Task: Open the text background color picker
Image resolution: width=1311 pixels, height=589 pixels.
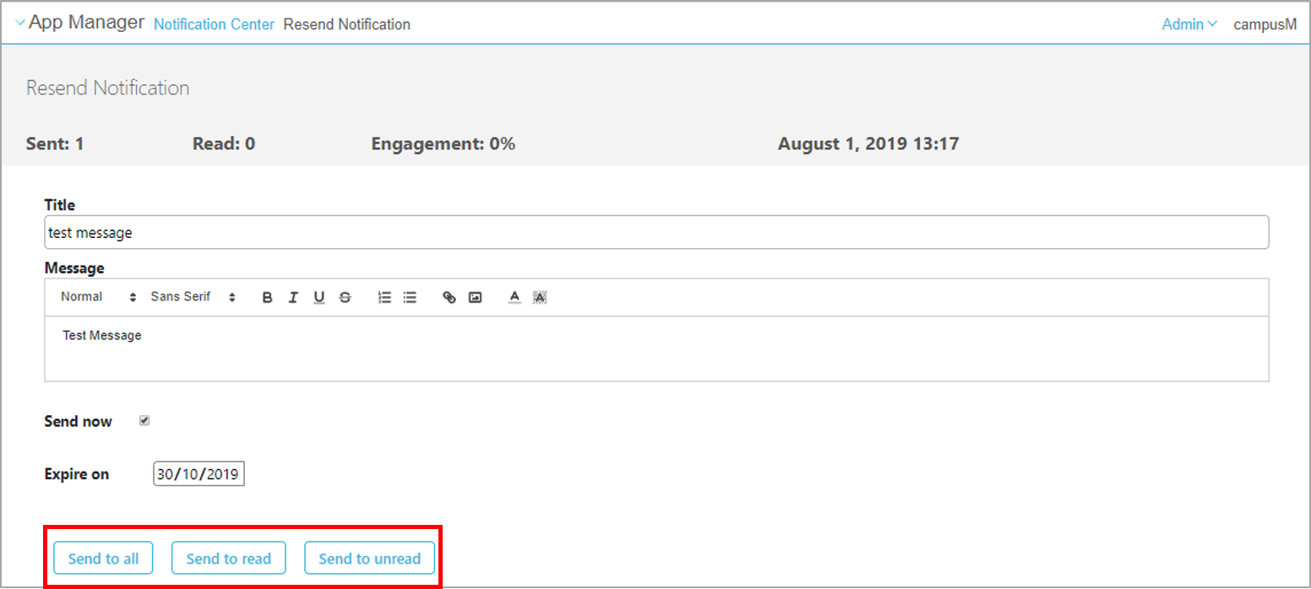Action: pyautogui.click(x=541, y=297)
